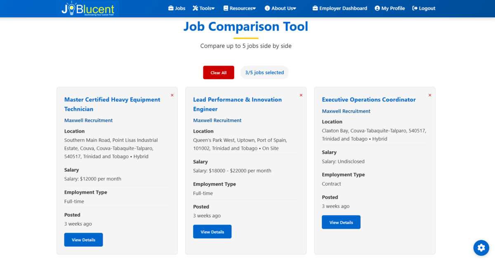Screen dimensions: 495x260
Task: Remove the Executive Operations Coordinator card
Action: [429, 95]
